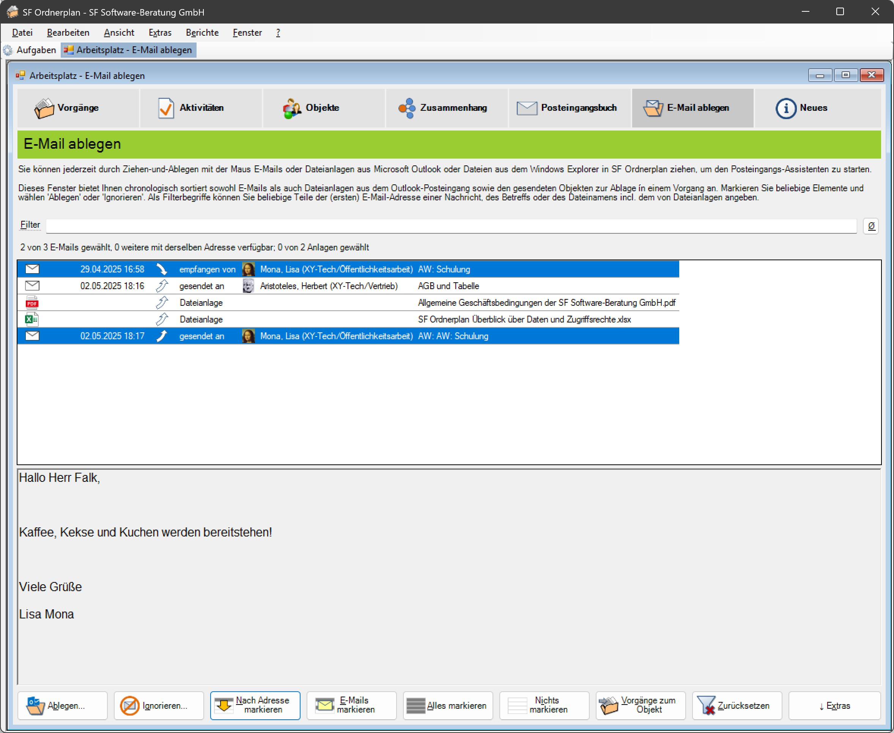The image size is (894, 733).
Task: Click the Posteingangsbuch envelope icon
Action: [x=527, y=108]
